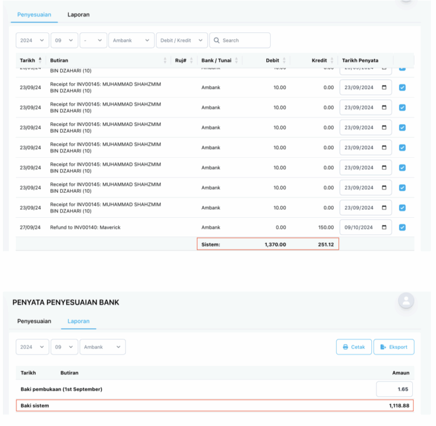Screen dimensions: 436x426
Task: Click the Ruj# column sort arrows
Action: [x=191, y=60]
